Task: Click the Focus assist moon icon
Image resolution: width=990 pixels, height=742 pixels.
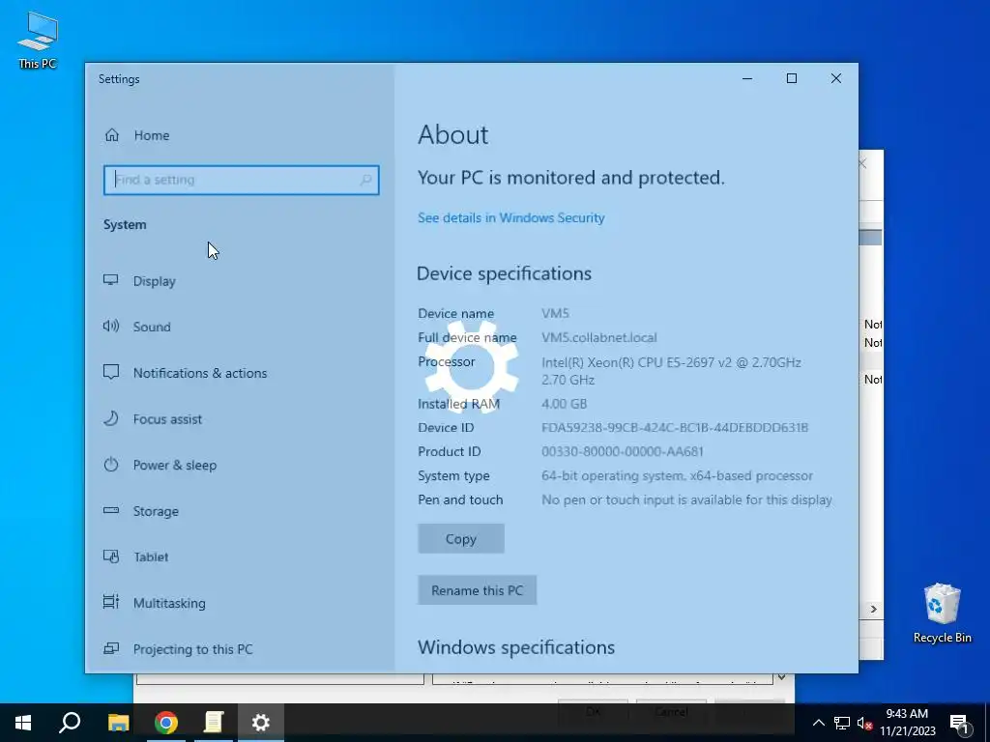Action: [111, 418]
